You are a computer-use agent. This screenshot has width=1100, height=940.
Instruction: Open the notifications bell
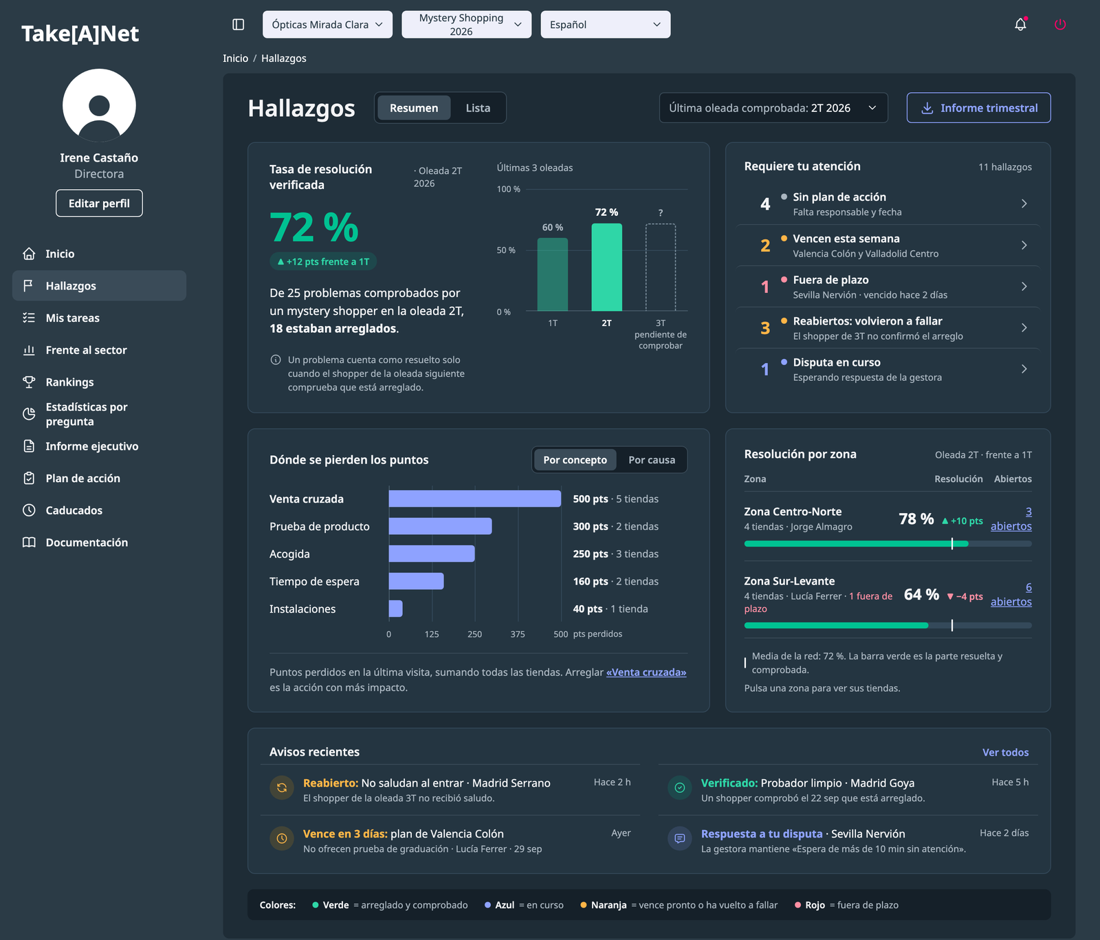pos(1020,25)
